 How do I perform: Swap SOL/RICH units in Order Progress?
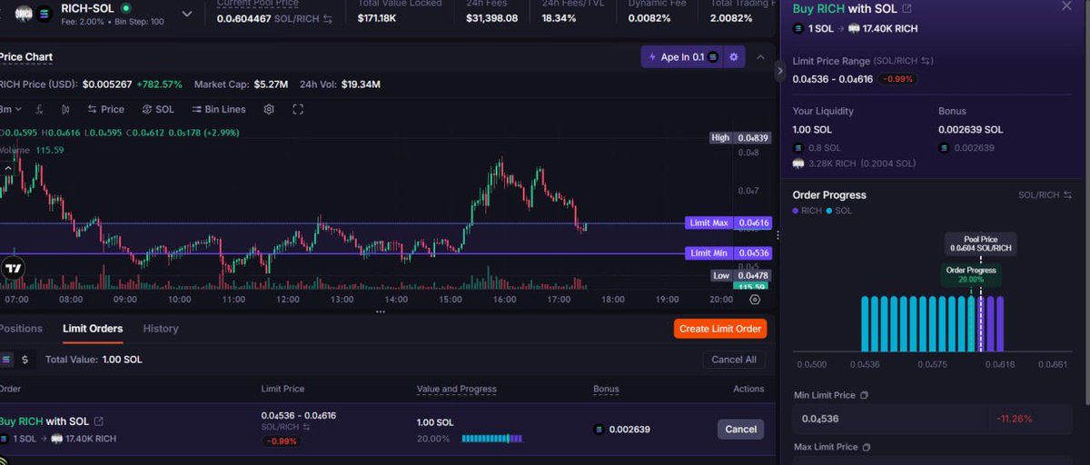(x=1066, y=194)
